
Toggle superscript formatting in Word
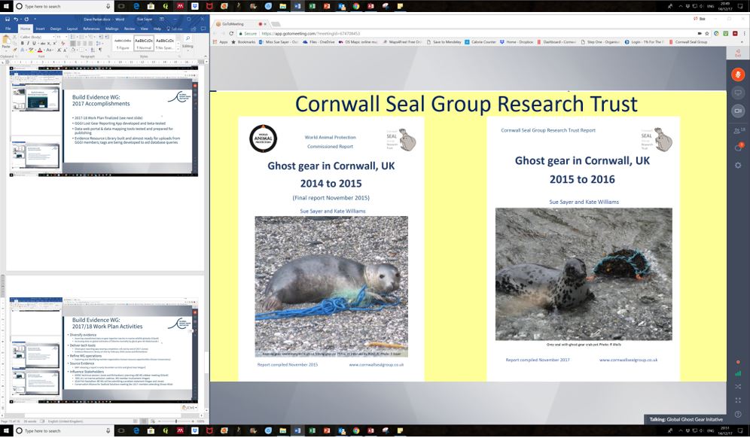54,43
